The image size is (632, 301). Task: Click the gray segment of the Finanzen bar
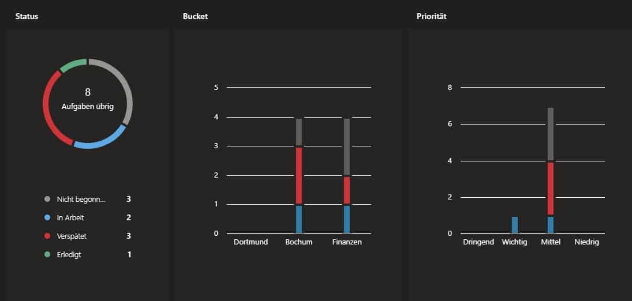pos(347,146)
